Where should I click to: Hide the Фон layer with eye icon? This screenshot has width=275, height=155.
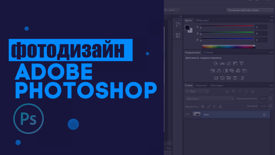coord(187,114)
